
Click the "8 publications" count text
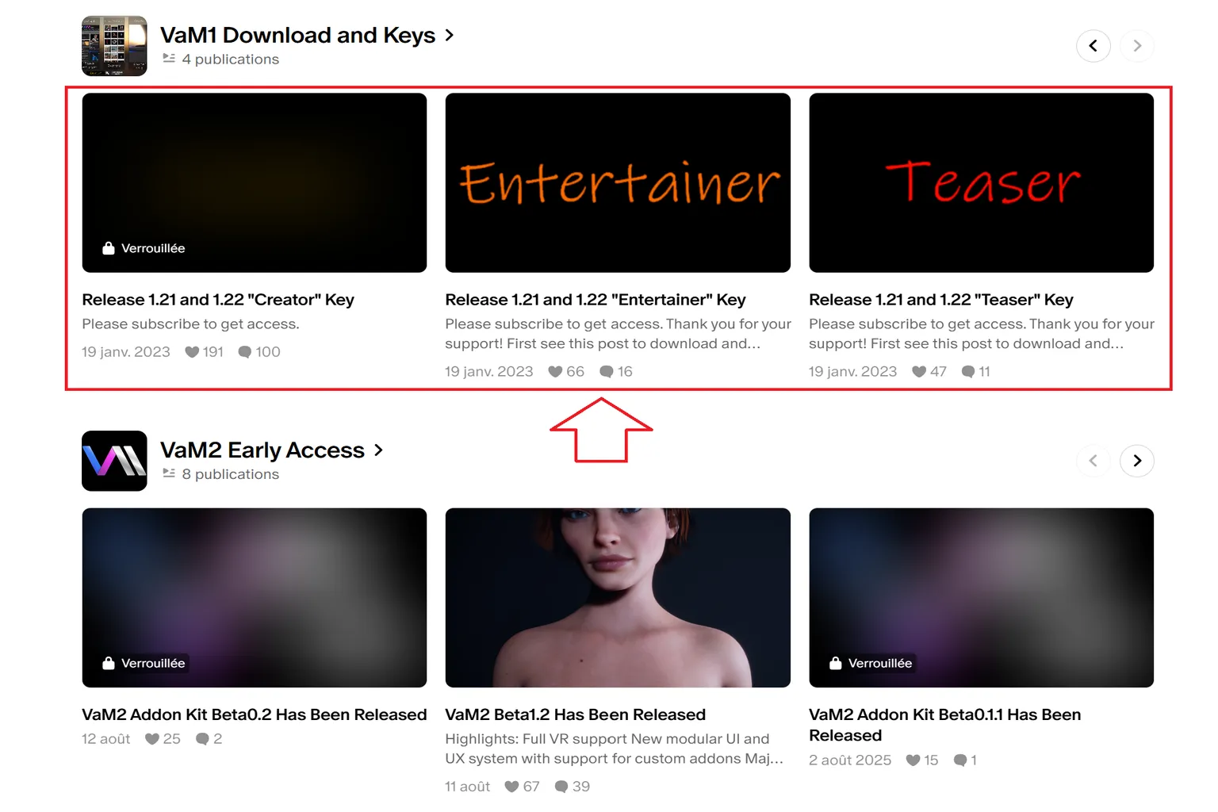point(231,474)
